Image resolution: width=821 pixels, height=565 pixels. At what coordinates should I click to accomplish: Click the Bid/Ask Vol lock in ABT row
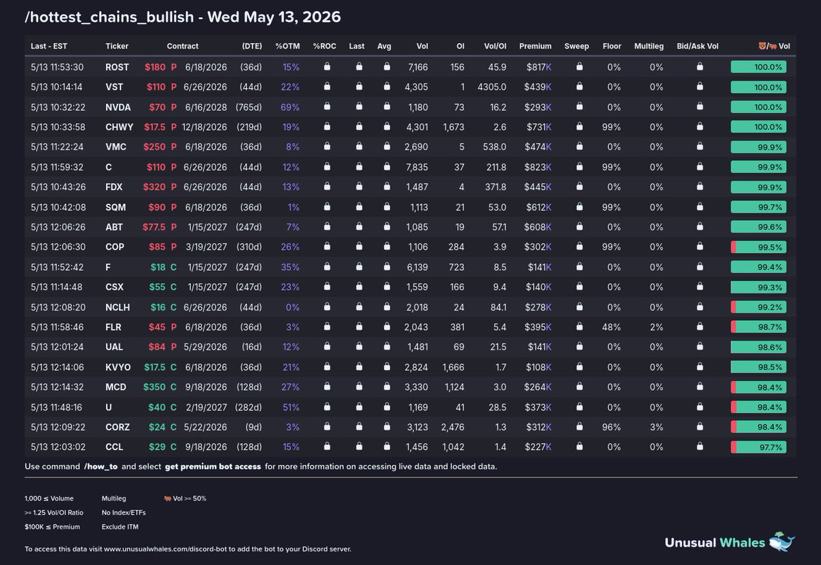700,226
